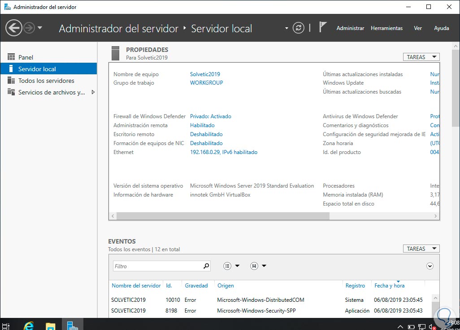Sort events by Origen column
Image resolution: width=460 pixels, height=330 pixels.
pos(226,286)
